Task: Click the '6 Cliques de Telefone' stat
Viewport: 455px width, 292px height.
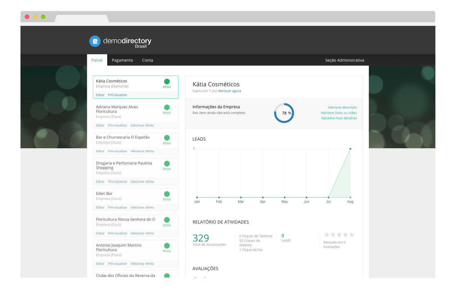Action: click(256, 236)
